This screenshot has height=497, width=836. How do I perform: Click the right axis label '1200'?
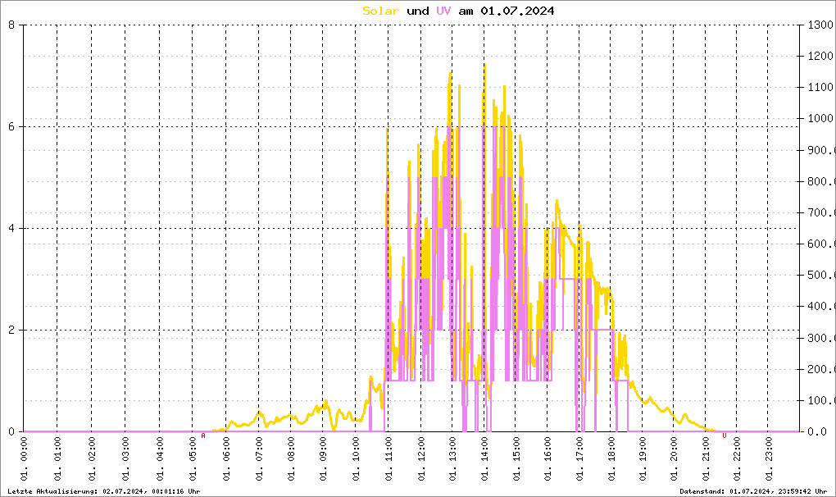click(820, 56)
